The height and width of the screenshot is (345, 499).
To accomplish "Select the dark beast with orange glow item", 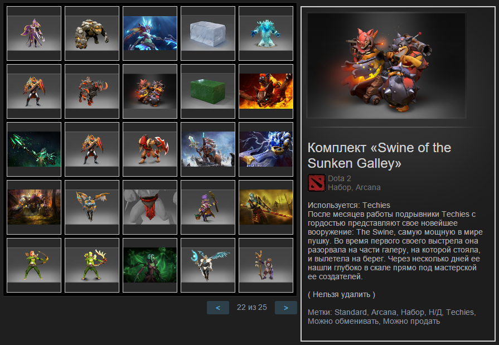I will (x=92, y=91).
